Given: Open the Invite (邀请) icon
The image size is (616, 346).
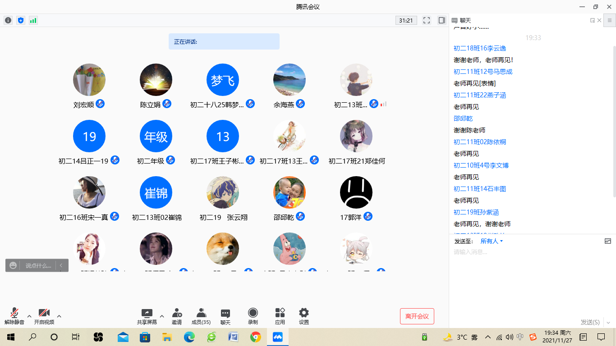Looking at the screenshot, I should 177,316.
